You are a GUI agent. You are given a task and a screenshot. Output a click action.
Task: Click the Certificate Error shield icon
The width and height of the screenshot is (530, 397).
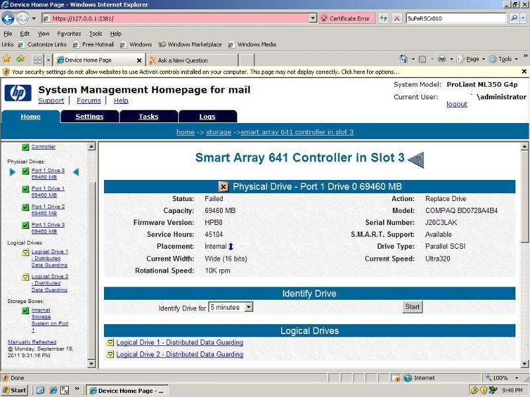tap(324, 19)
